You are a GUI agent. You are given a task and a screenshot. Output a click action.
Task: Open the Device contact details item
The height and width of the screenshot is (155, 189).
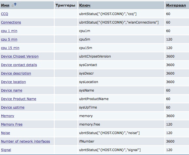point(19,65)
